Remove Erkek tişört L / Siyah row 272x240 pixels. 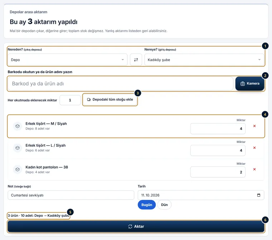[254, 148]
